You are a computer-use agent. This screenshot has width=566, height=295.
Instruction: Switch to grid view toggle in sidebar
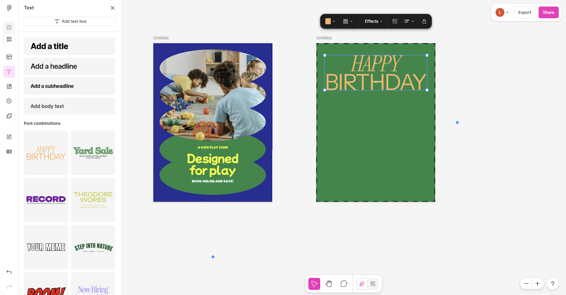[x=9, y=39]
